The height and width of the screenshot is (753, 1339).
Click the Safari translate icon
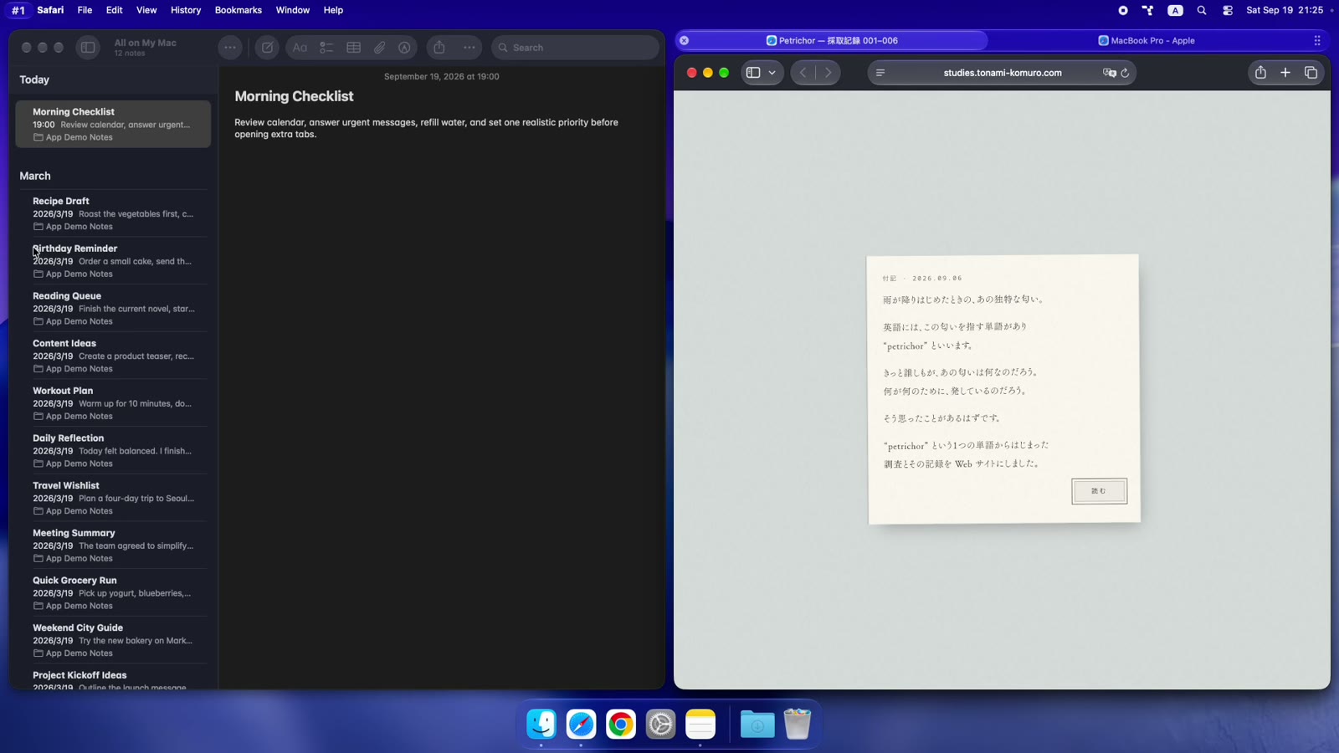coord(1110,73)
